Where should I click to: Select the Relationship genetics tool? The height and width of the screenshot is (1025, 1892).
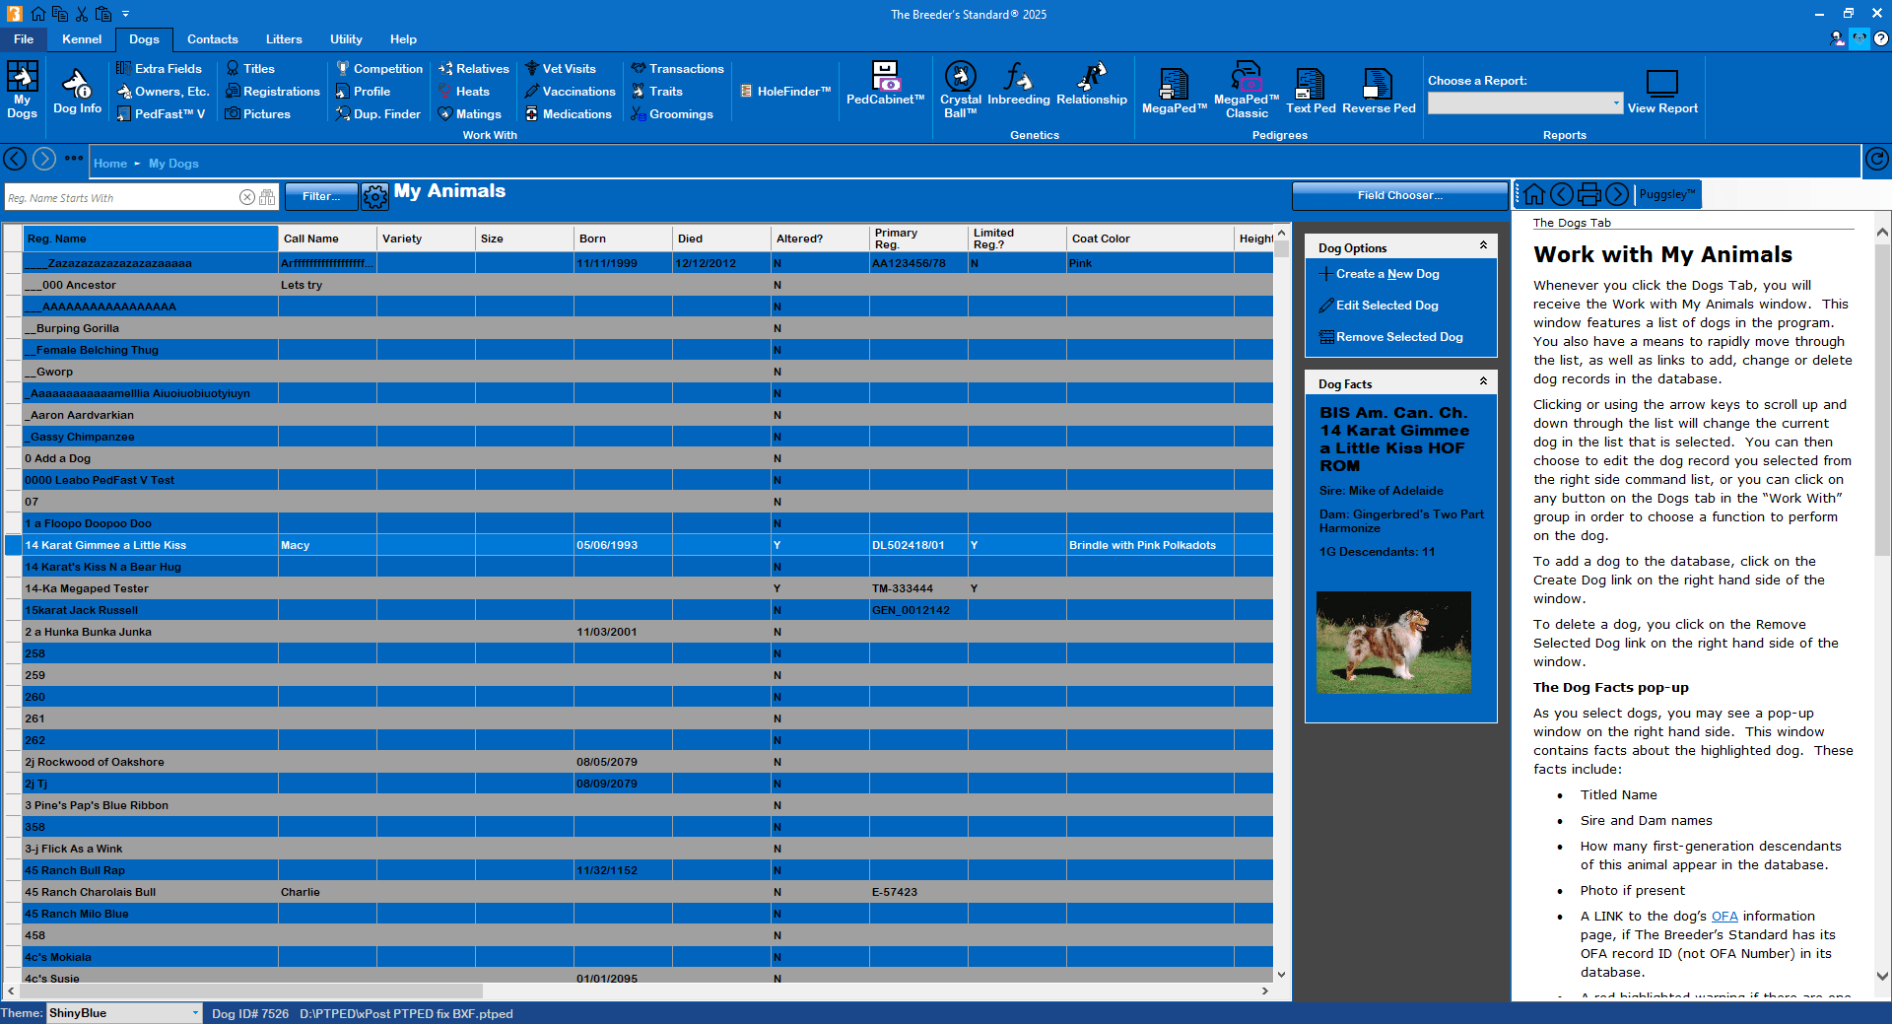pos(1091,91)
